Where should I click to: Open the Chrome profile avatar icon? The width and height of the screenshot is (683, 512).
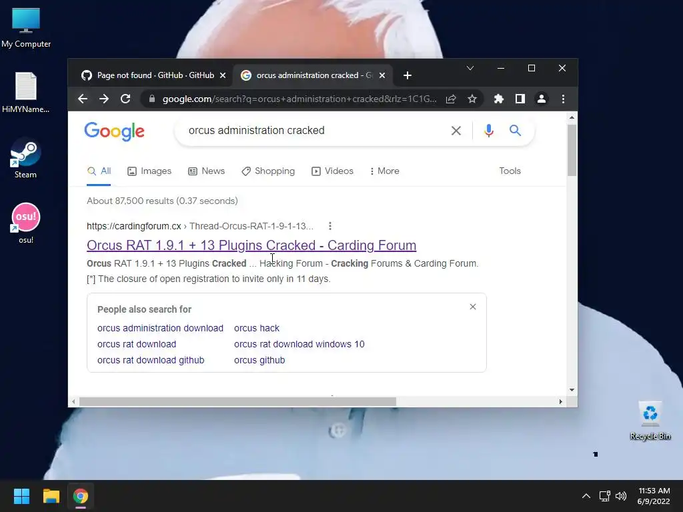(542, 99)
